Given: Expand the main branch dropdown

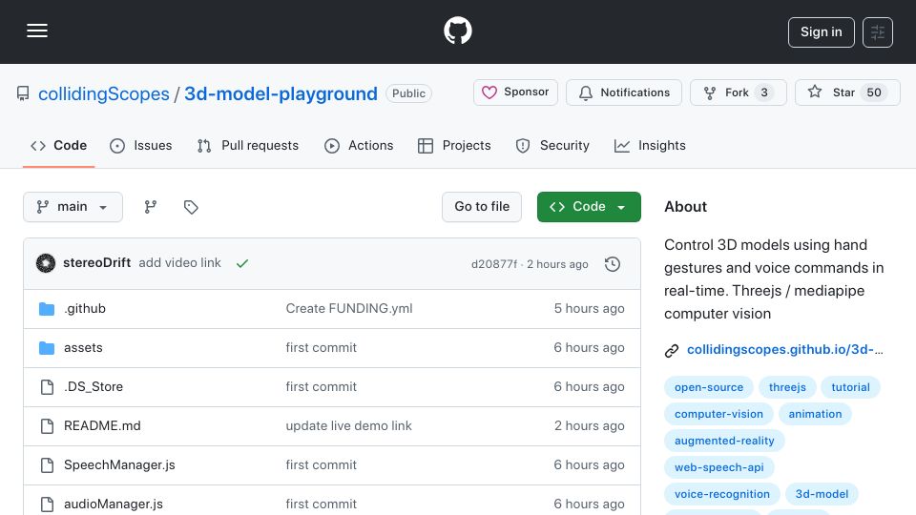Looking at the screenshot, I should (73, 207).
